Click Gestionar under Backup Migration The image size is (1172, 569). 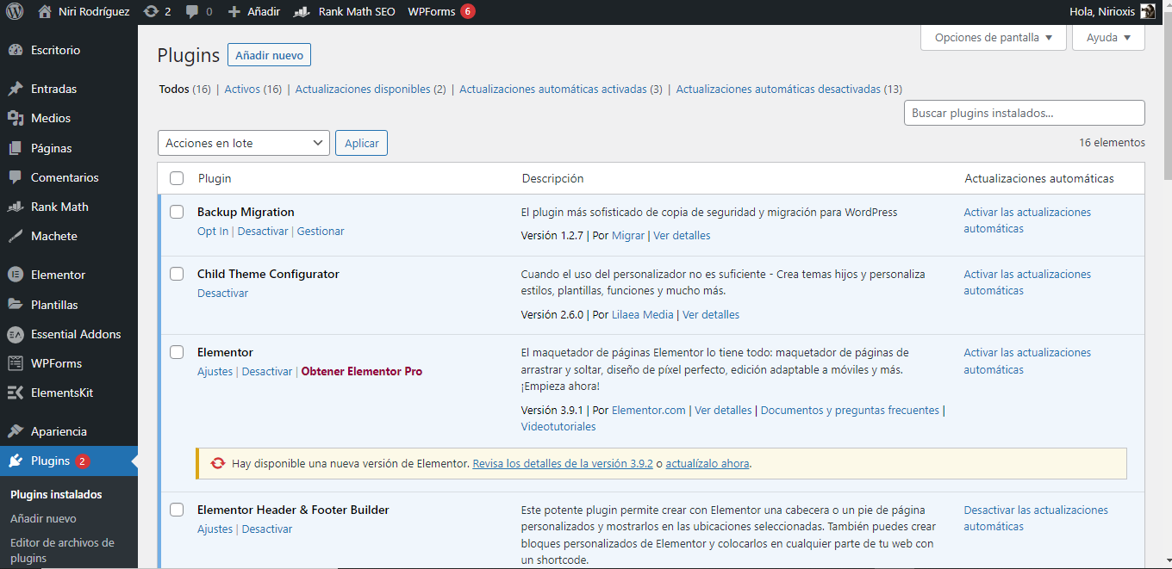click(321, 232)
